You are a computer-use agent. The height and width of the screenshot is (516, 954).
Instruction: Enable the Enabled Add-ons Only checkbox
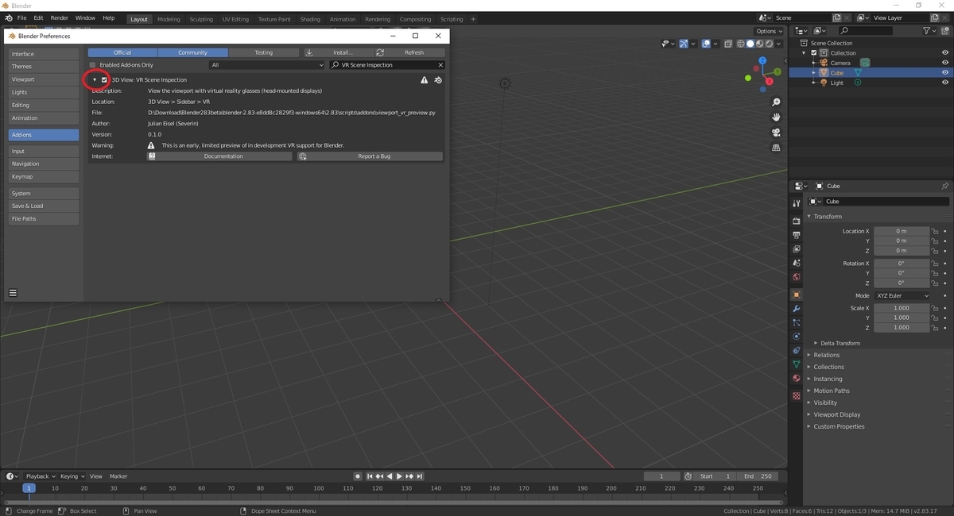click(x=92, y=64)
